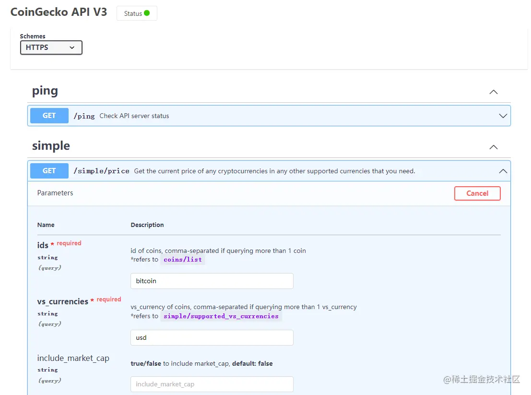Click the CoinGecko API V3 title
531x395 pixels.
tap(59, 12)
